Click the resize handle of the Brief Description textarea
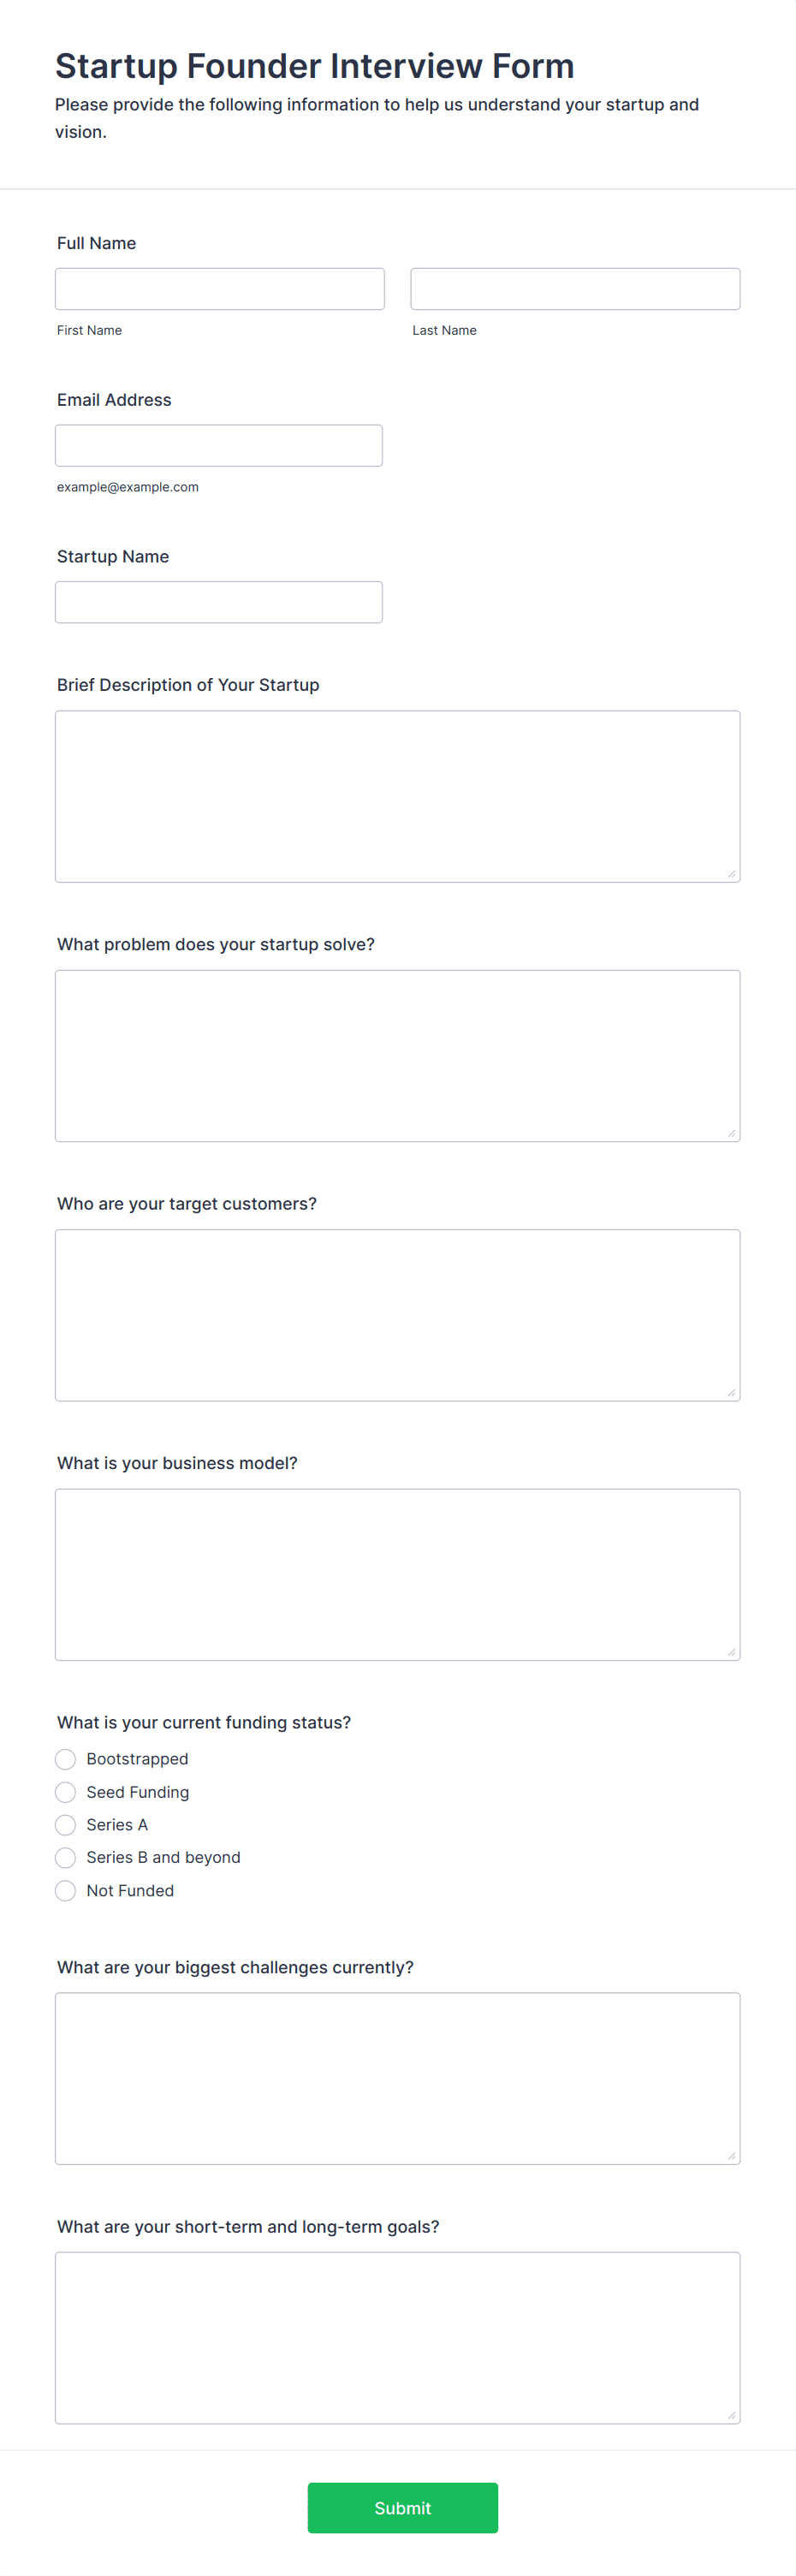The height and width of the screenshot is (2576, 796). pyautogui.click(x=731, y=874)
